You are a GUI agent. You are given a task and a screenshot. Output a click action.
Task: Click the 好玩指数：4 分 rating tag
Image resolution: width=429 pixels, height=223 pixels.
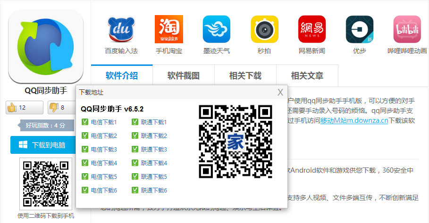point(46,126)
